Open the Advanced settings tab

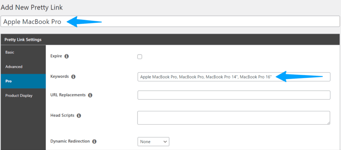(14, 67)
